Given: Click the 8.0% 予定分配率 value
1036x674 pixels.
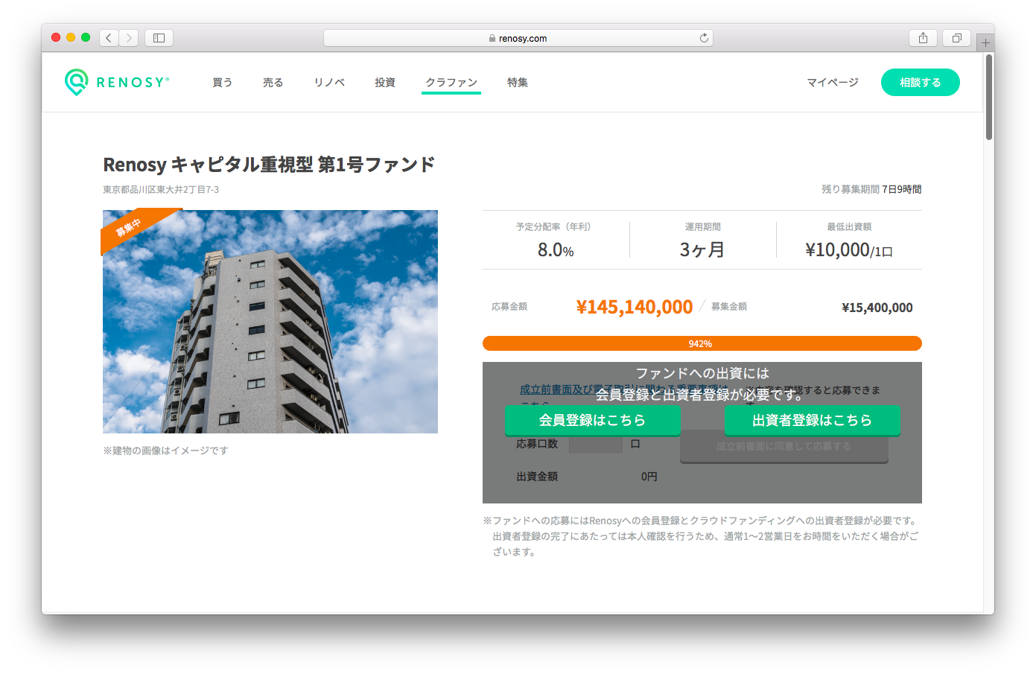Looking at the screenshot, I should pos(556,250).
